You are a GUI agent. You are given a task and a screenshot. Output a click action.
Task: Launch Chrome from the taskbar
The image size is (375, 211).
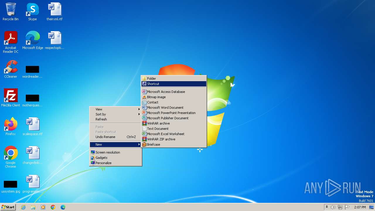point(53,207)
